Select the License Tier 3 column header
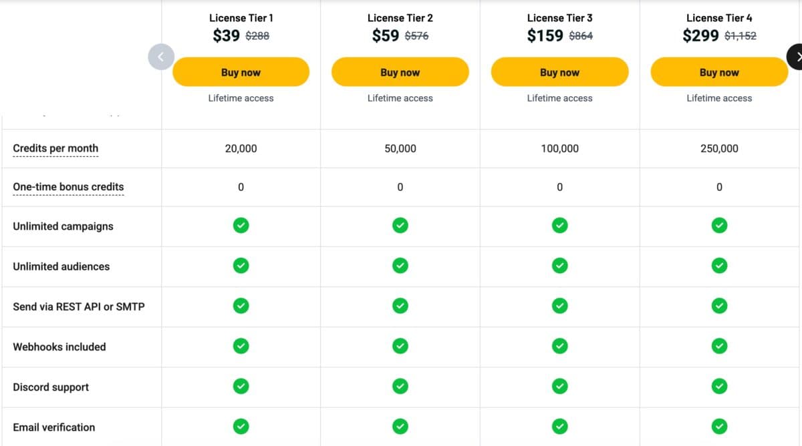The image size is (802, 446). point(559,18)
